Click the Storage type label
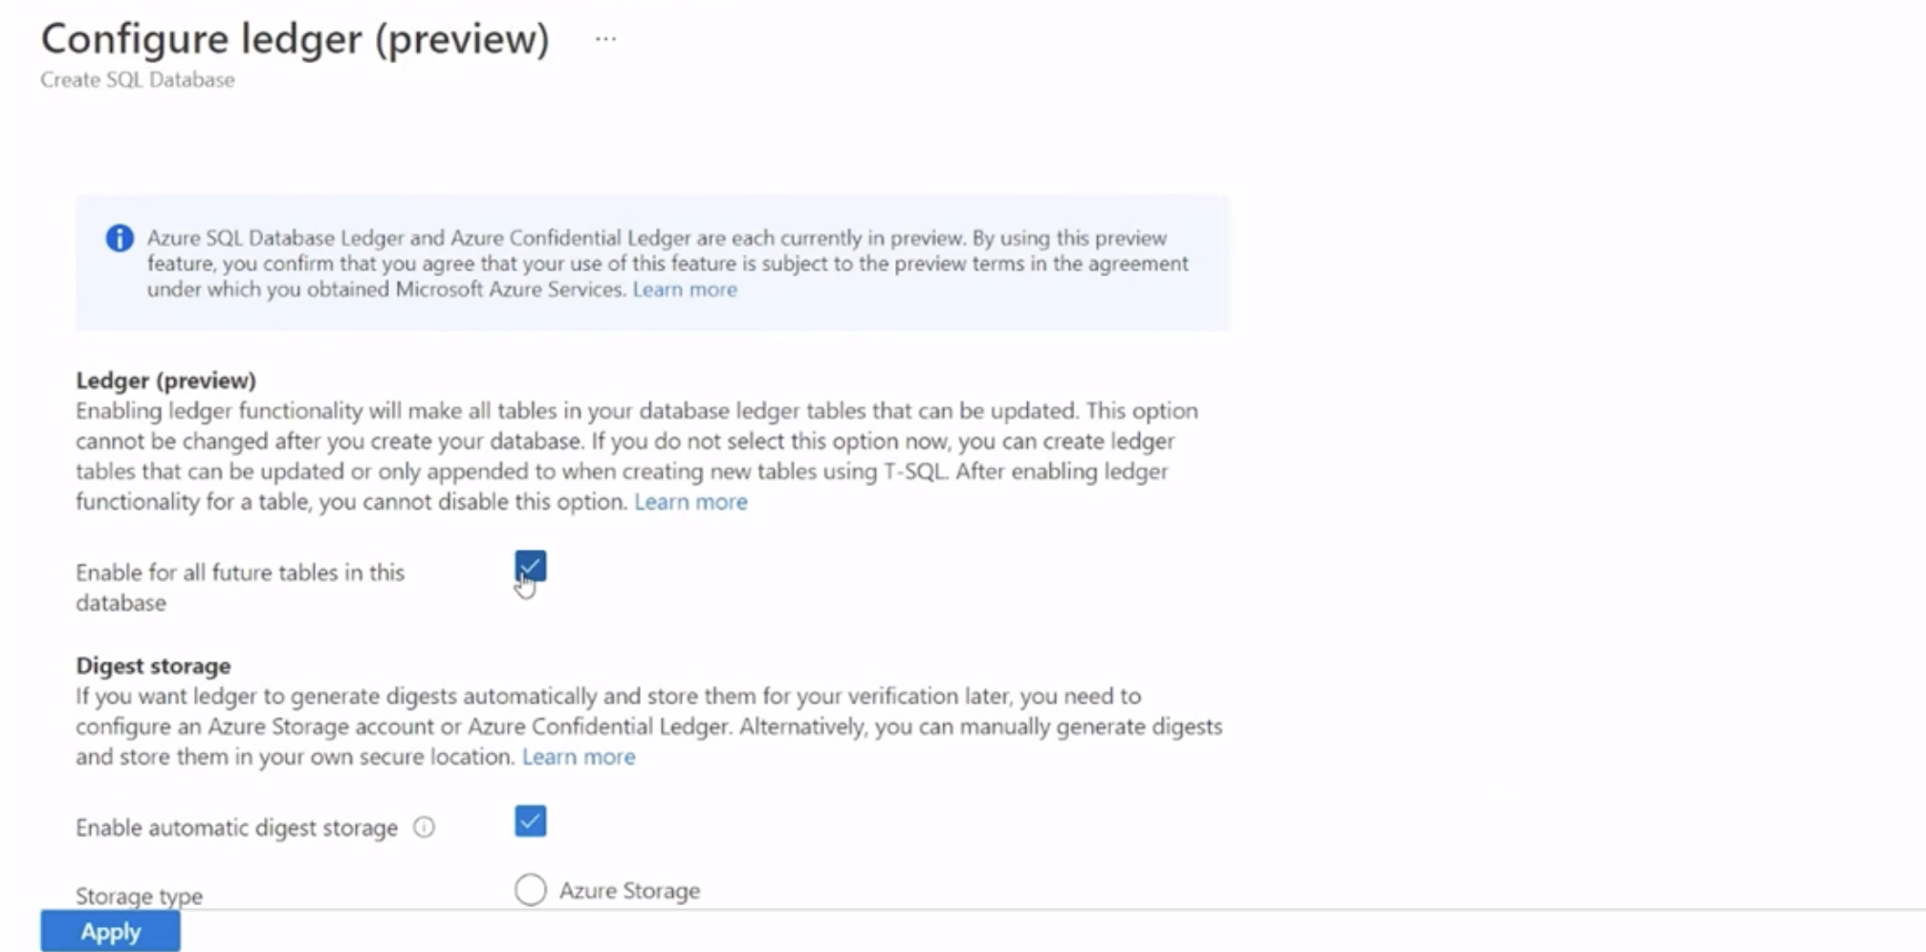 click(x=139, y=895)
